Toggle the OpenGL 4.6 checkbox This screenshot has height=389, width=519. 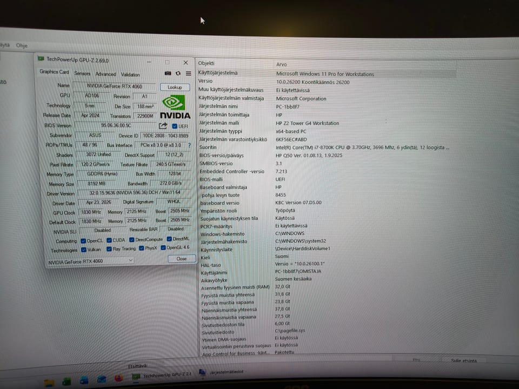pyautogui.click(x=163, y=247)
